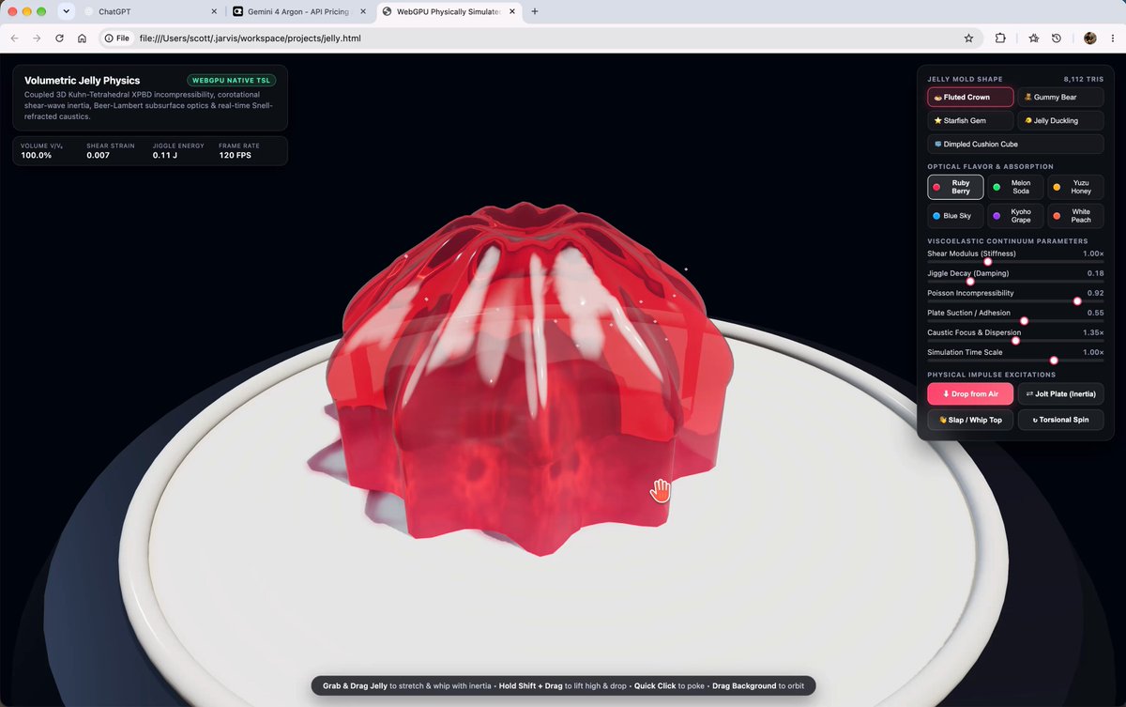Pick the White Peach flavor
Viewport: 1126px width, 707px height.
pyautogui.click(x=1075, y=216)
